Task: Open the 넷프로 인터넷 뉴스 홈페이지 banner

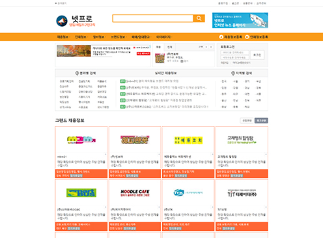Action: tap(240, 20)
